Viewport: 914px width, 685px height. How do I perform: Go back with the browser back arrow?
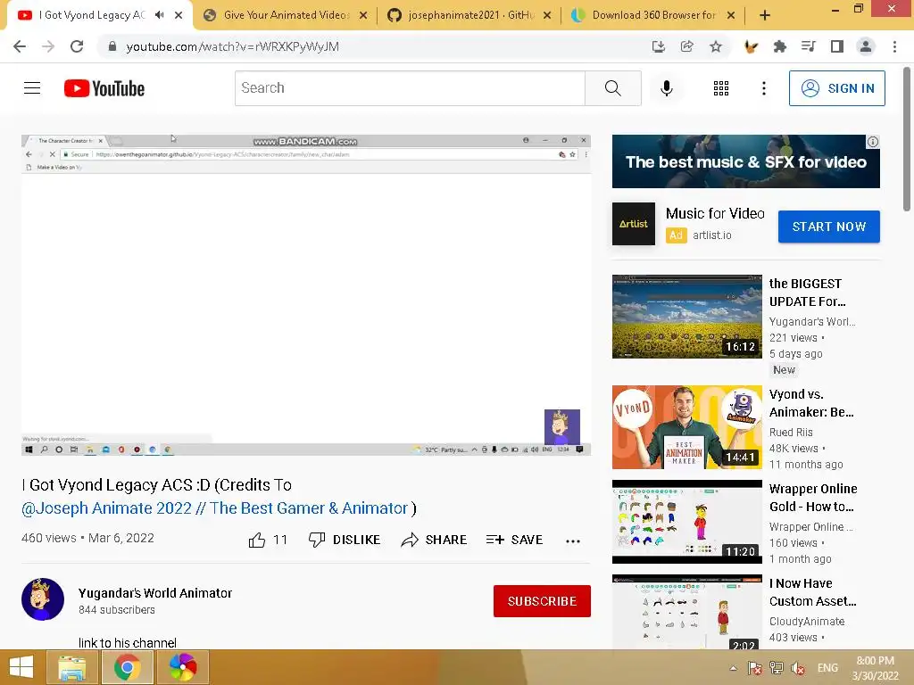(x=20, y=46)
